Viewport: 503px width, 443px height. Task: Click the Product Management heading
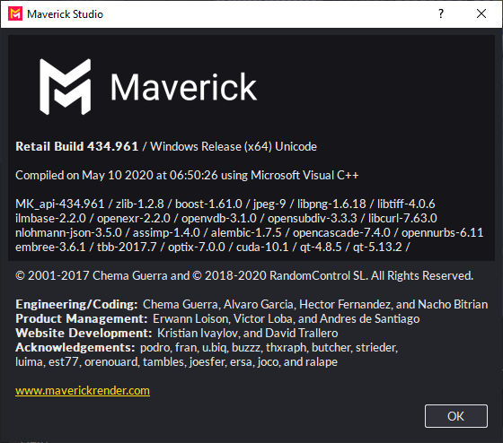81,318
